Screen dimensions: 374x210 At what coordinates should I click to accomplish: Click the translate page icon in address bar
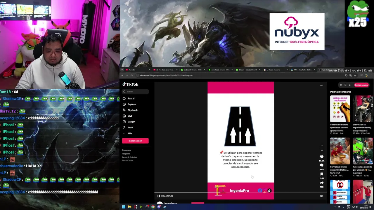coord(350,76)
